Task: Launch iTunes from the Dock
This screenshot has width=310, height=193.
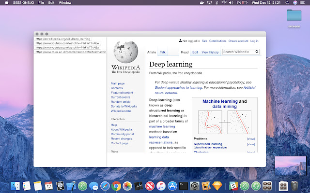Action: [x=161, y=186]
